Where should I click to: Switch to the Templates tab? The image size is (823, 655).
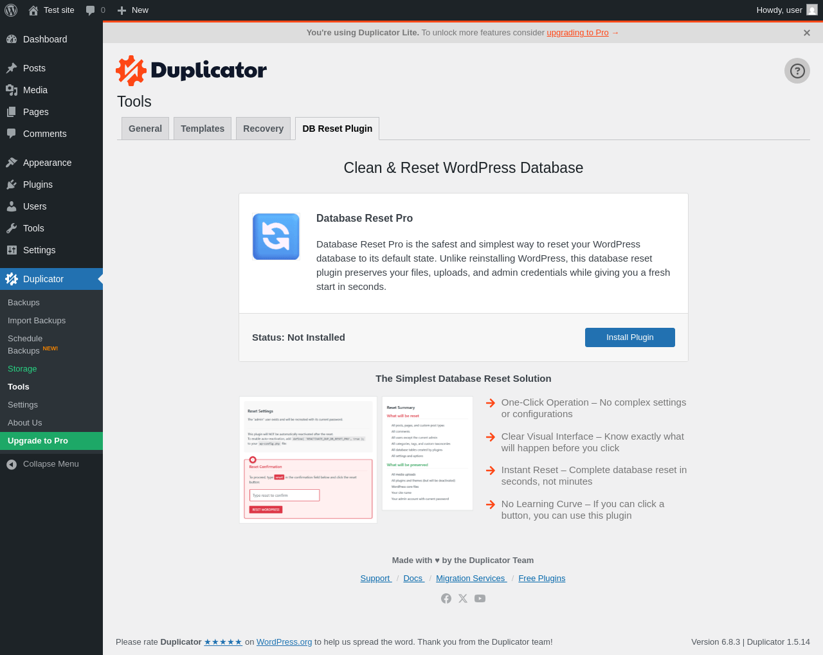click(x=203, y=129)
